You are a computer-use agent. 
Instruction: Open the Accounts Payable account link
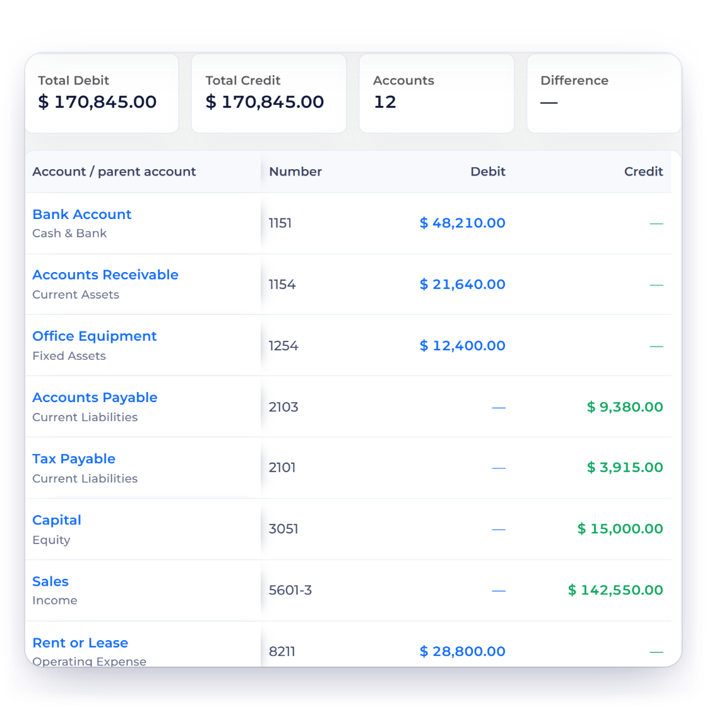[x=95, y=397]
